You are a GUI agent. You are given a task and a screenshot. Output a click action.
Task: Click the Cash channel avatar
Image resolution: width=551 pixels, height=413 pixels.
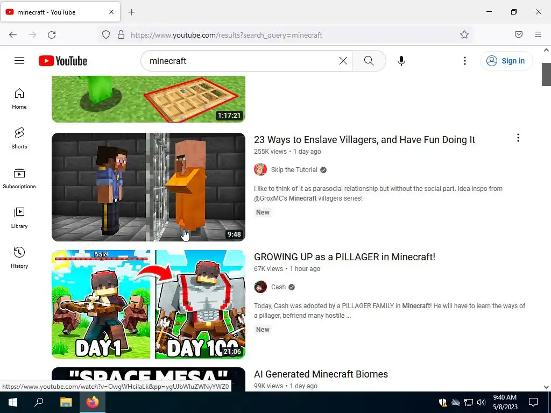260,287
